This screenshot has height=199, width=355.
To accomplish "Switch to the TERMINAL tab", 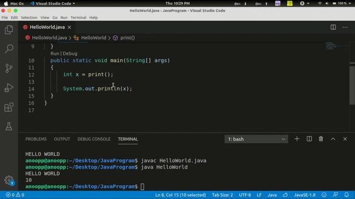I will (128, 139).
